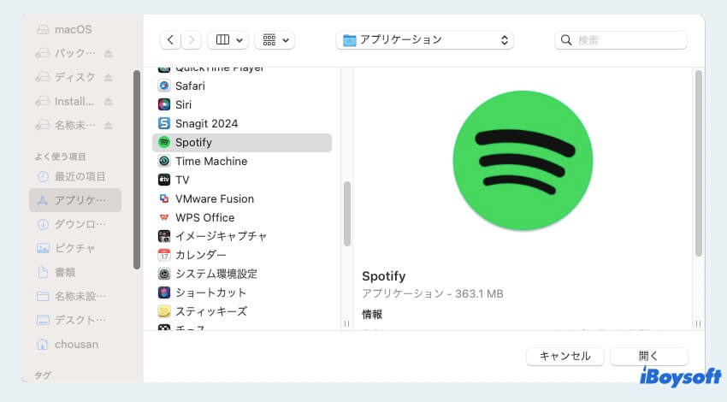Open アプリケ… in sidebar

75,200
